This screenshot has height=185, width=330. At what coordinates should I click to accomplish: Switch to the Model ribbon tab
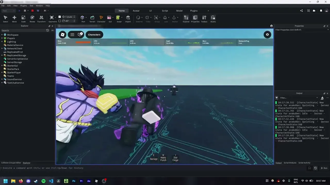click(x=179, y=11)
